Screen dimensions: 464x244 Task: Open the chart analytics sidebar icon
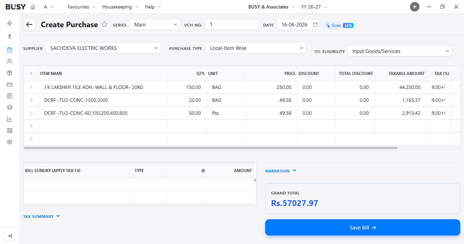point(10,119)
